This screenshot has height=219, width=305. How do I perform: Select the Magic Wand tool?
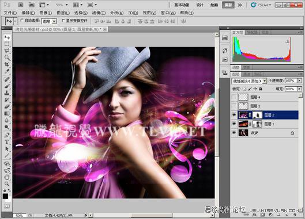7,57
